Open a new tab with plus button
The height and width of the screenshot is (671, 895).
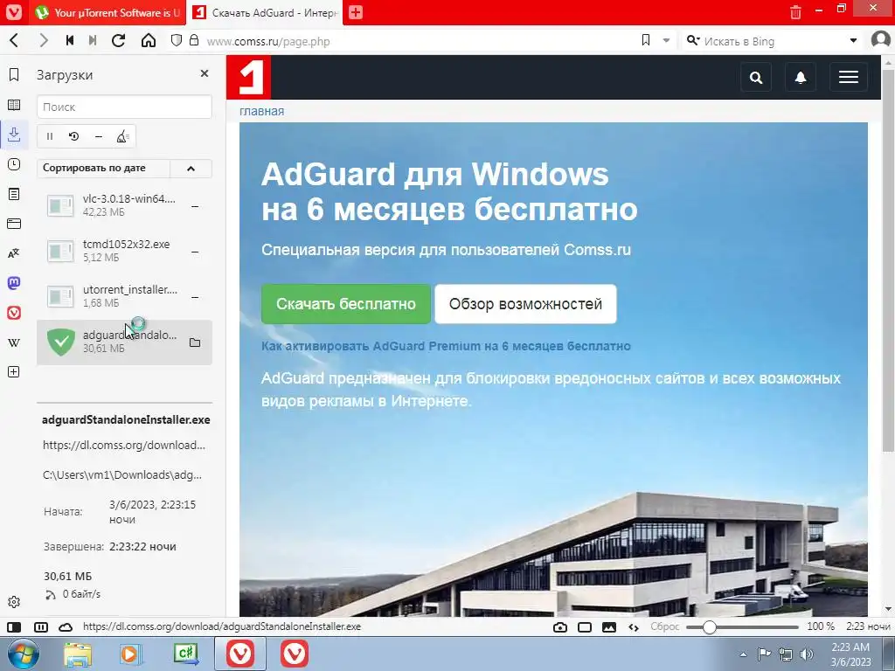[x=356, y=12]
